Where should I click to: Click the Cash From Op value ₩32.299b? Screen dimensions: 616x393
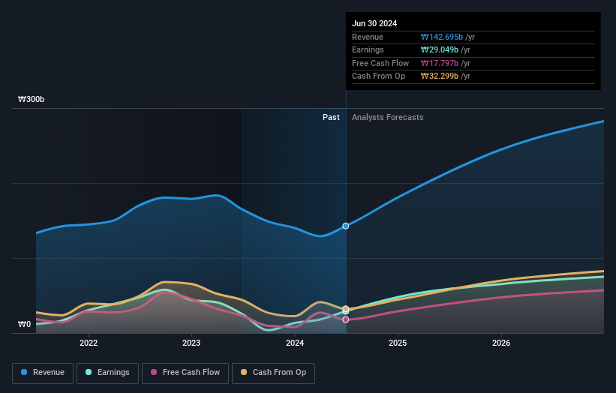pyautogui.click(x=439, y=76)
